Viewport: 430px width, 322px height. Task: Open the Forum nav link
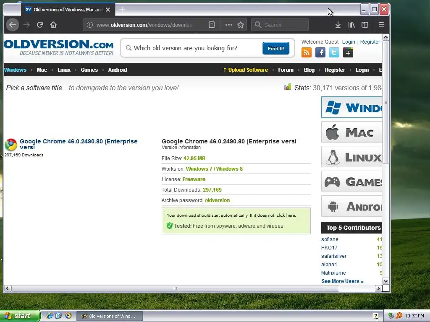click(286, 70)
